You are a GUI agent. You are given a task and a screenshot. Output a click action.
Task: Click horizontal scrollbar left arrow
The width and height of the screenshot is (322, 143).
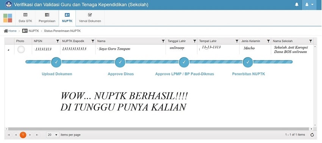pos(6,129)
